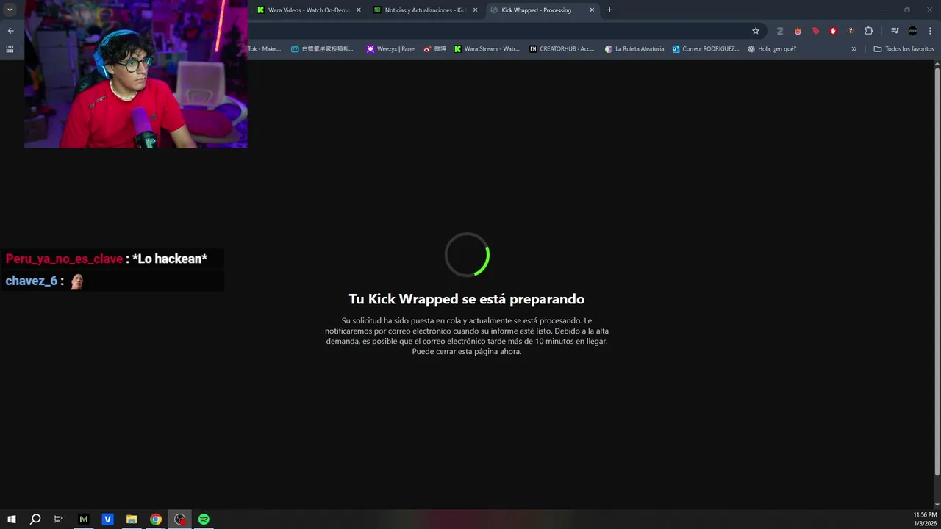Click the page vertical scrollbar
941x529 pixels.
point(937,272)
